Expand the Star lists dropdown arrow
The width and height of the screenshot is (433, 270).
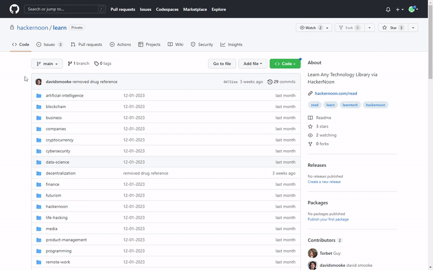pos(413,28)
